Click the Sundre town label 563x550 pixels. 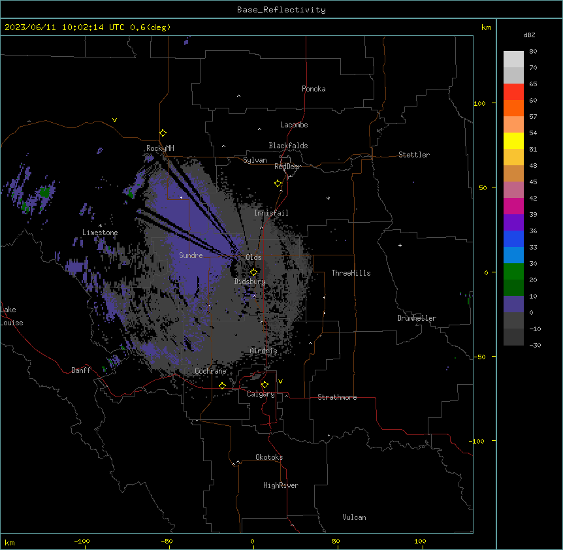[x=191, y=255]
